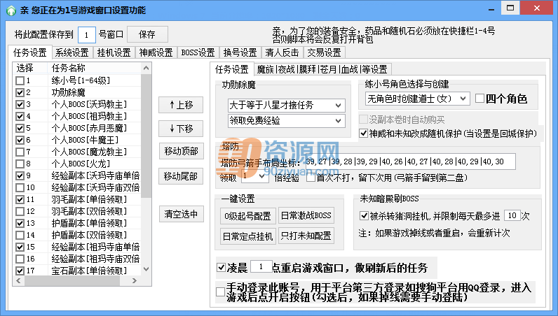Click 任务名称 column header
Viewport: 558px width, 316px height.
click(94, 68)
